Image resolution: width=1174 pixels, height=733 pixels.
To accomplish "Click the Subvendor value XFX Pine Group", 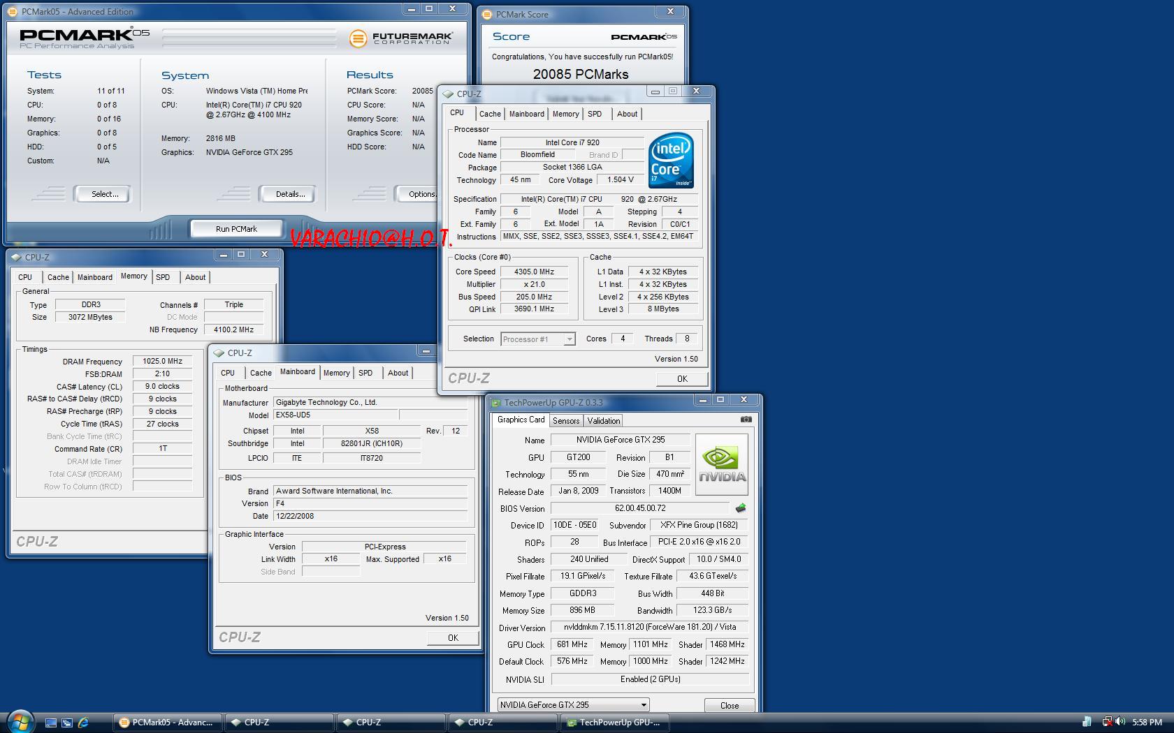I will pyautogui.click(x=699, y=525).
